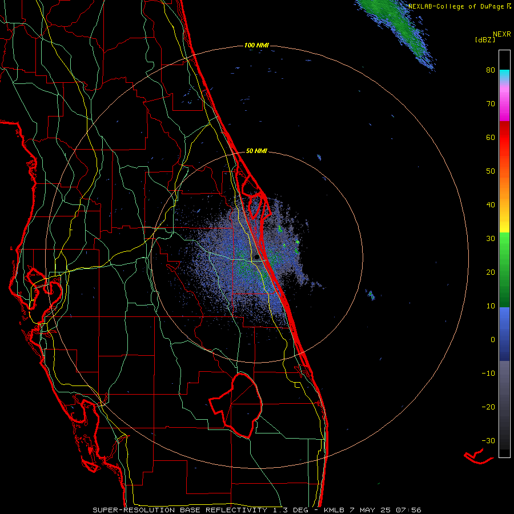Image resolution: width=514 pixels, height=514 pixels.
Task: Click the small offshore echo east of the 50 NMI ring
Action: 371,295
